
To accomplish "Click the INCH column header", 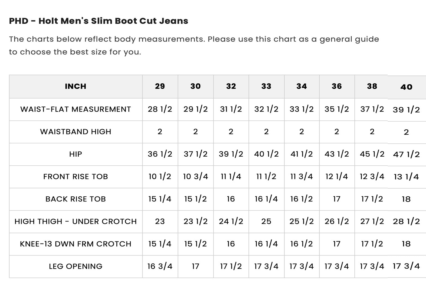I will [76, 86].
